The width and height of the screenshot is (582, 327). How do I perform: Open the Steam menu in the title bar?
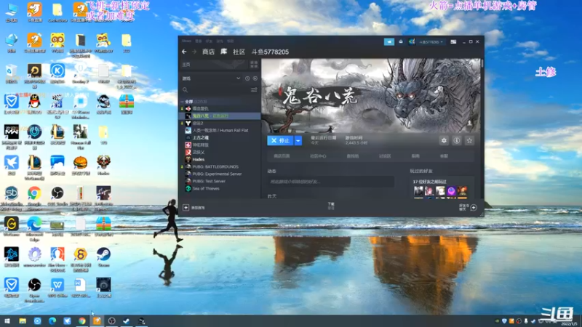pos(186,41)
